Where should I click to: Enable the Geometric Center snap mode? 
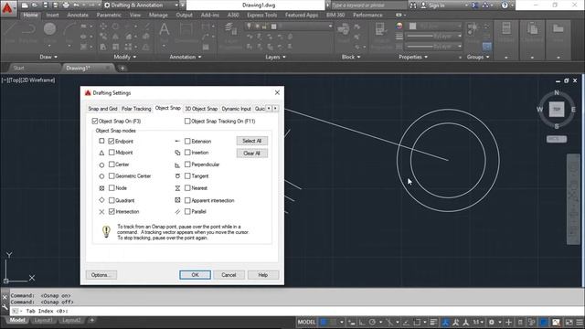pyautogui.click(x=112, y=176)
